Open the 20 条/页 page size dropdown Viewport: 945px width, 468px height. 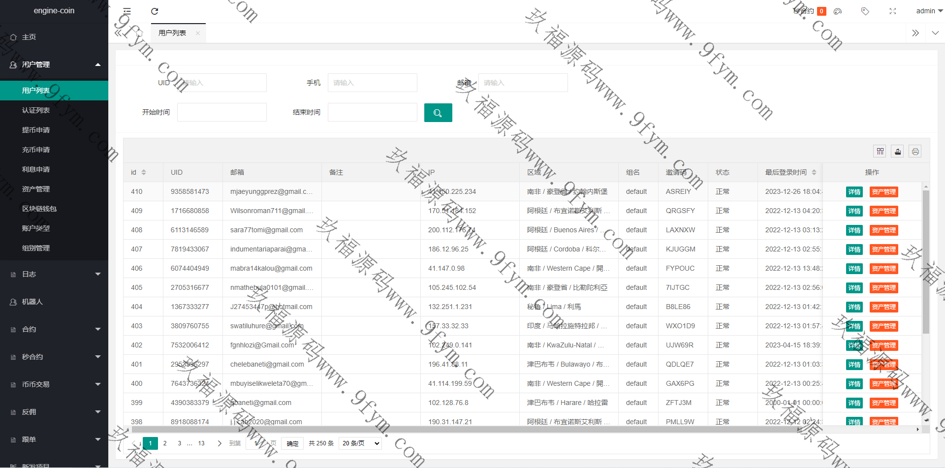point(360,443)
